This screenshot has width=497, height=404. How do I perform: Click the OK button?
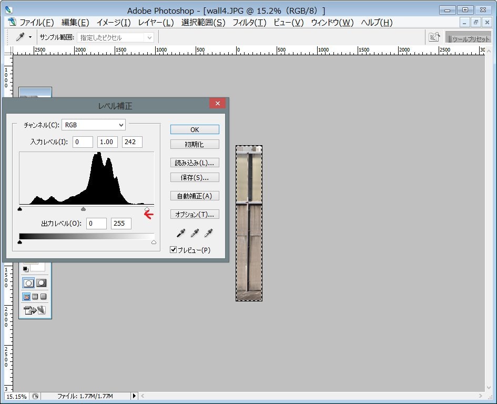195,129
